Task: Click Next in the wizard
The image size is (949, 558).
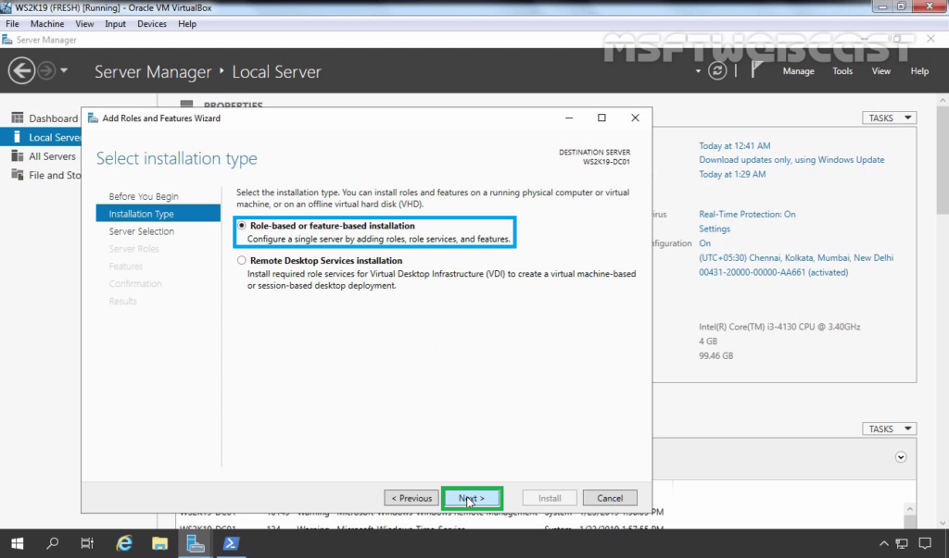Action: click(x=472, y=498)
